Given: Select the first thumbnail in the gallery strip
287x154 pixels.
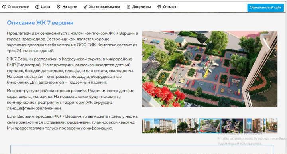Looking at the screenshot, I should pyautogui.click(x=148, y=126).
